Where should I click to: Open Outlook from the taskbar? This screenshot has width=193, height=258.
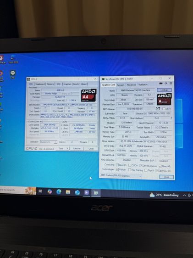point(77,192)
